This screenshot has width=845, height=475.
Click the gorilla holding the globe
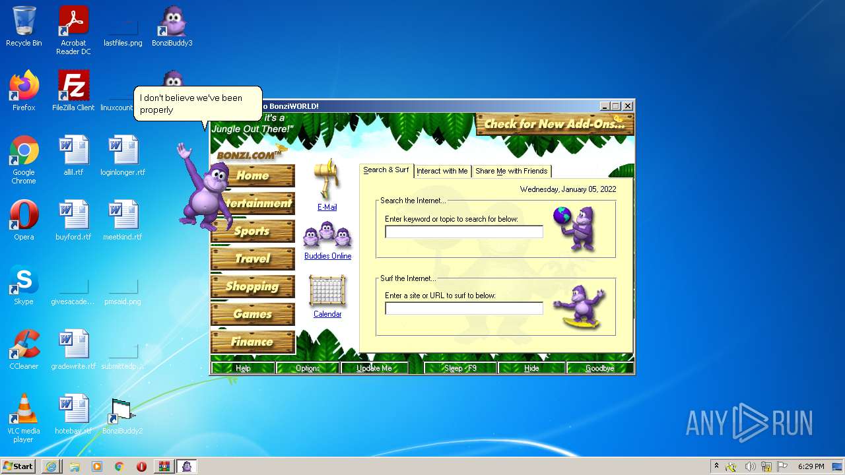576,228
